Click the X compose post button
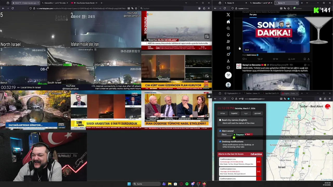This screenshot has width=333, height=187. (228, 75)
